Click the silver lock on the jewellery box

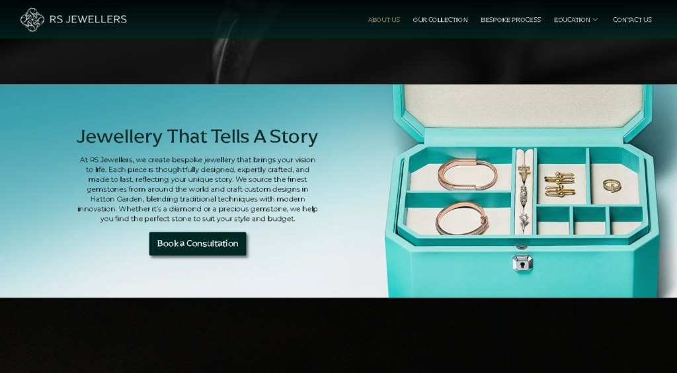522,263
